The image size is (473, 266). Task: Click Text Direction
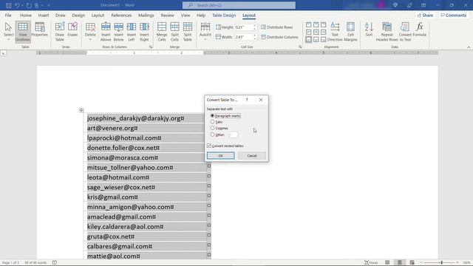click(335, 31)
